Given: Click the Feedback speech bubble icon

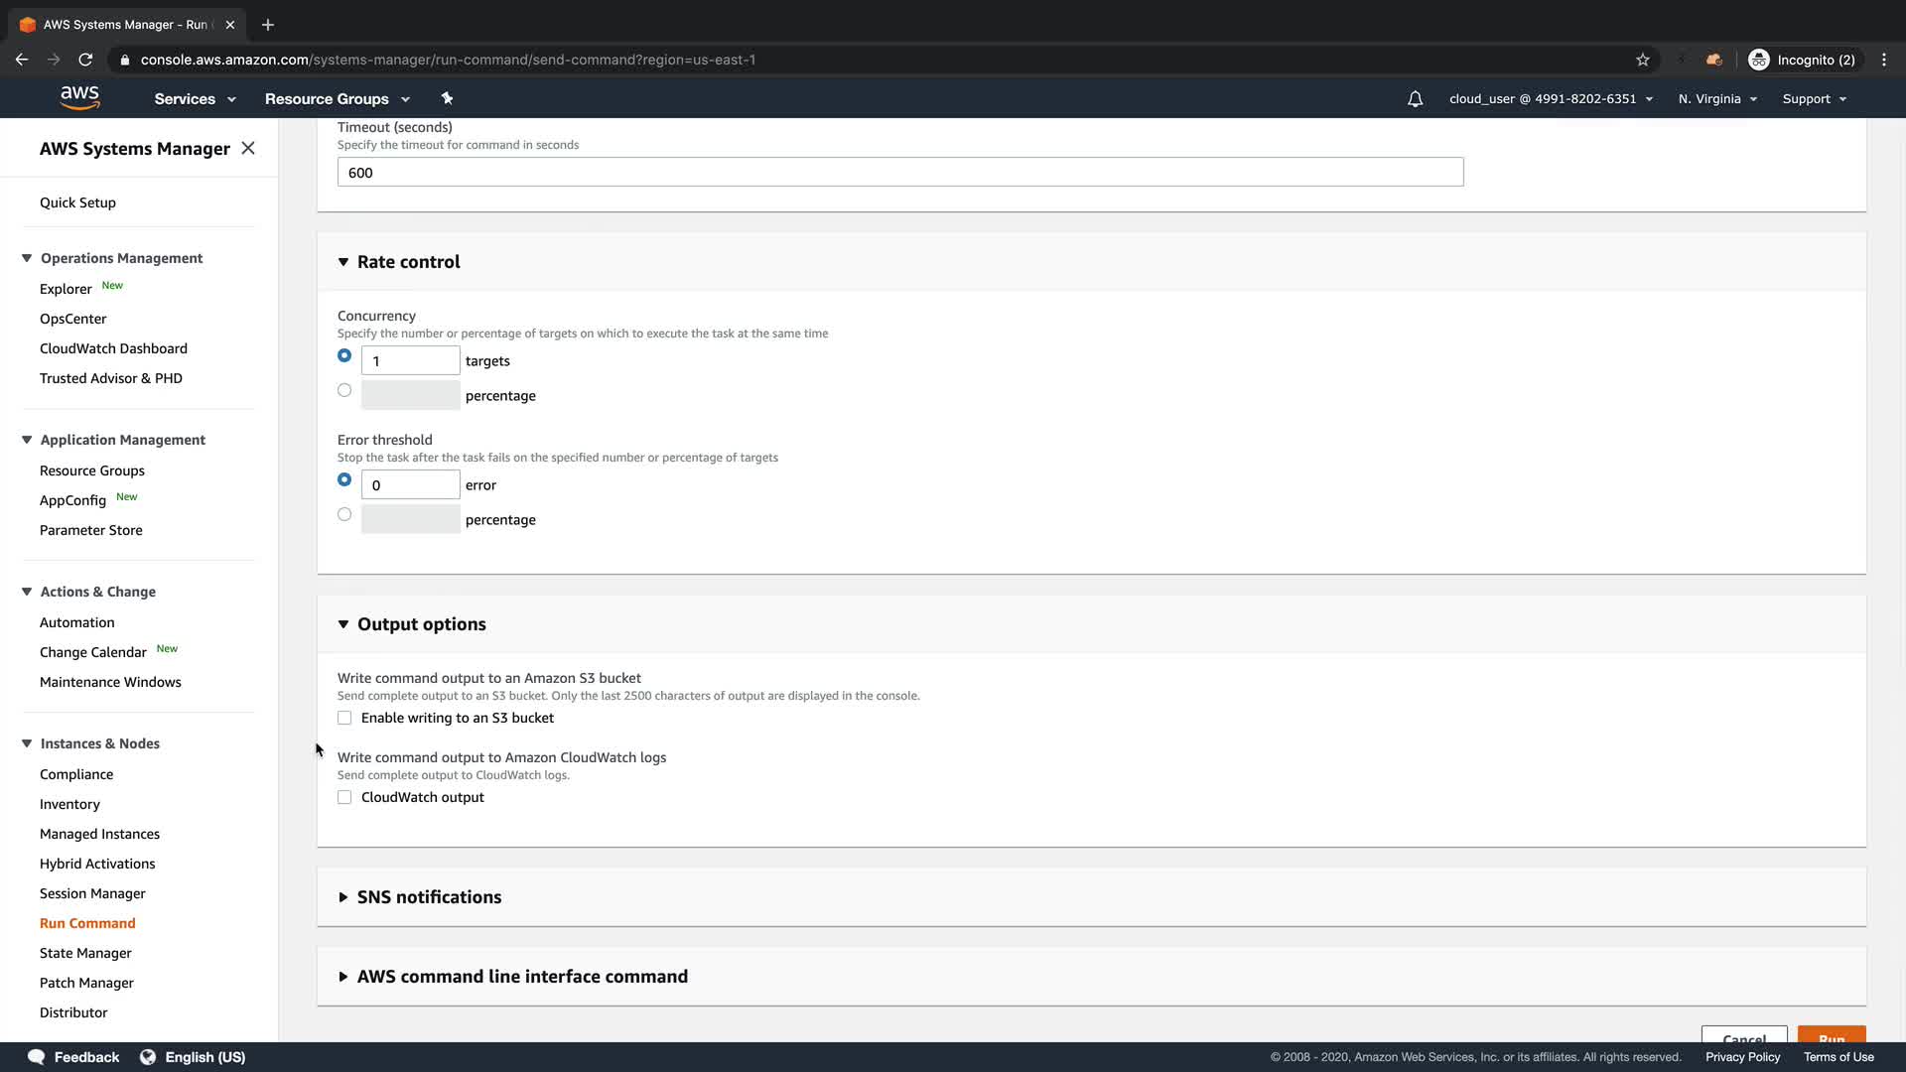Looking at the screenshot, I should pos(37,1057).
